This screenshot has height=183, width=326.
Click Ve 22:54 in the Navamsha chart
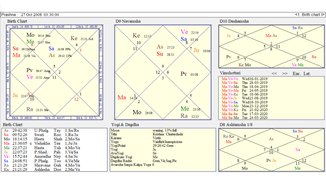coord(189,32)
